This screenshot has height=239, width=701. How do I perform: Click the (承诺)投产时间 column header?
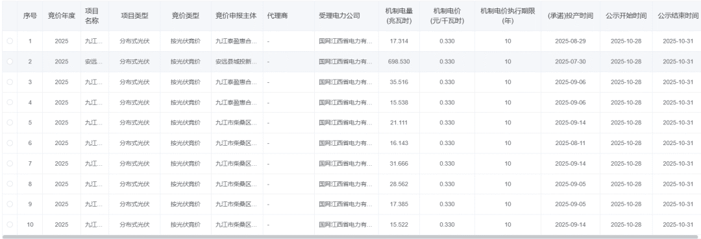coord(571,16)
